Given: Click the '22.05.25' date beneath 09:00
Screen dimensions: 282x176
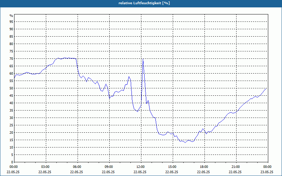Looking at the screenshot, I should [x=108, y=172].
